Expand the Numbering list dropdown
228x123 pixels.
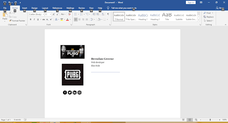84,14
